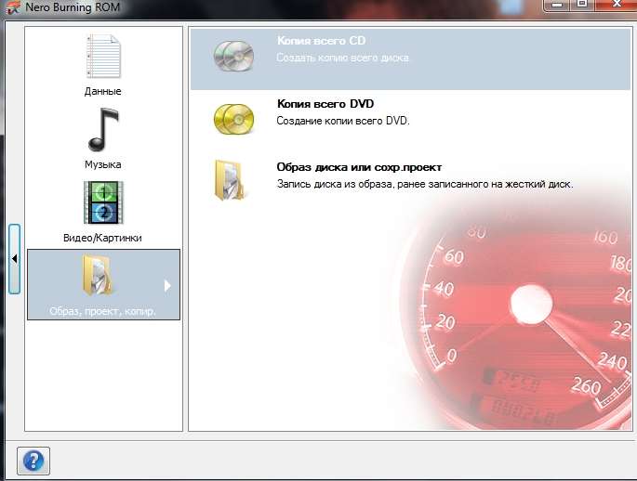Select the Образ, проект, копир. folder icon
Screen dimensions: 637x481
tap(98, 275)
